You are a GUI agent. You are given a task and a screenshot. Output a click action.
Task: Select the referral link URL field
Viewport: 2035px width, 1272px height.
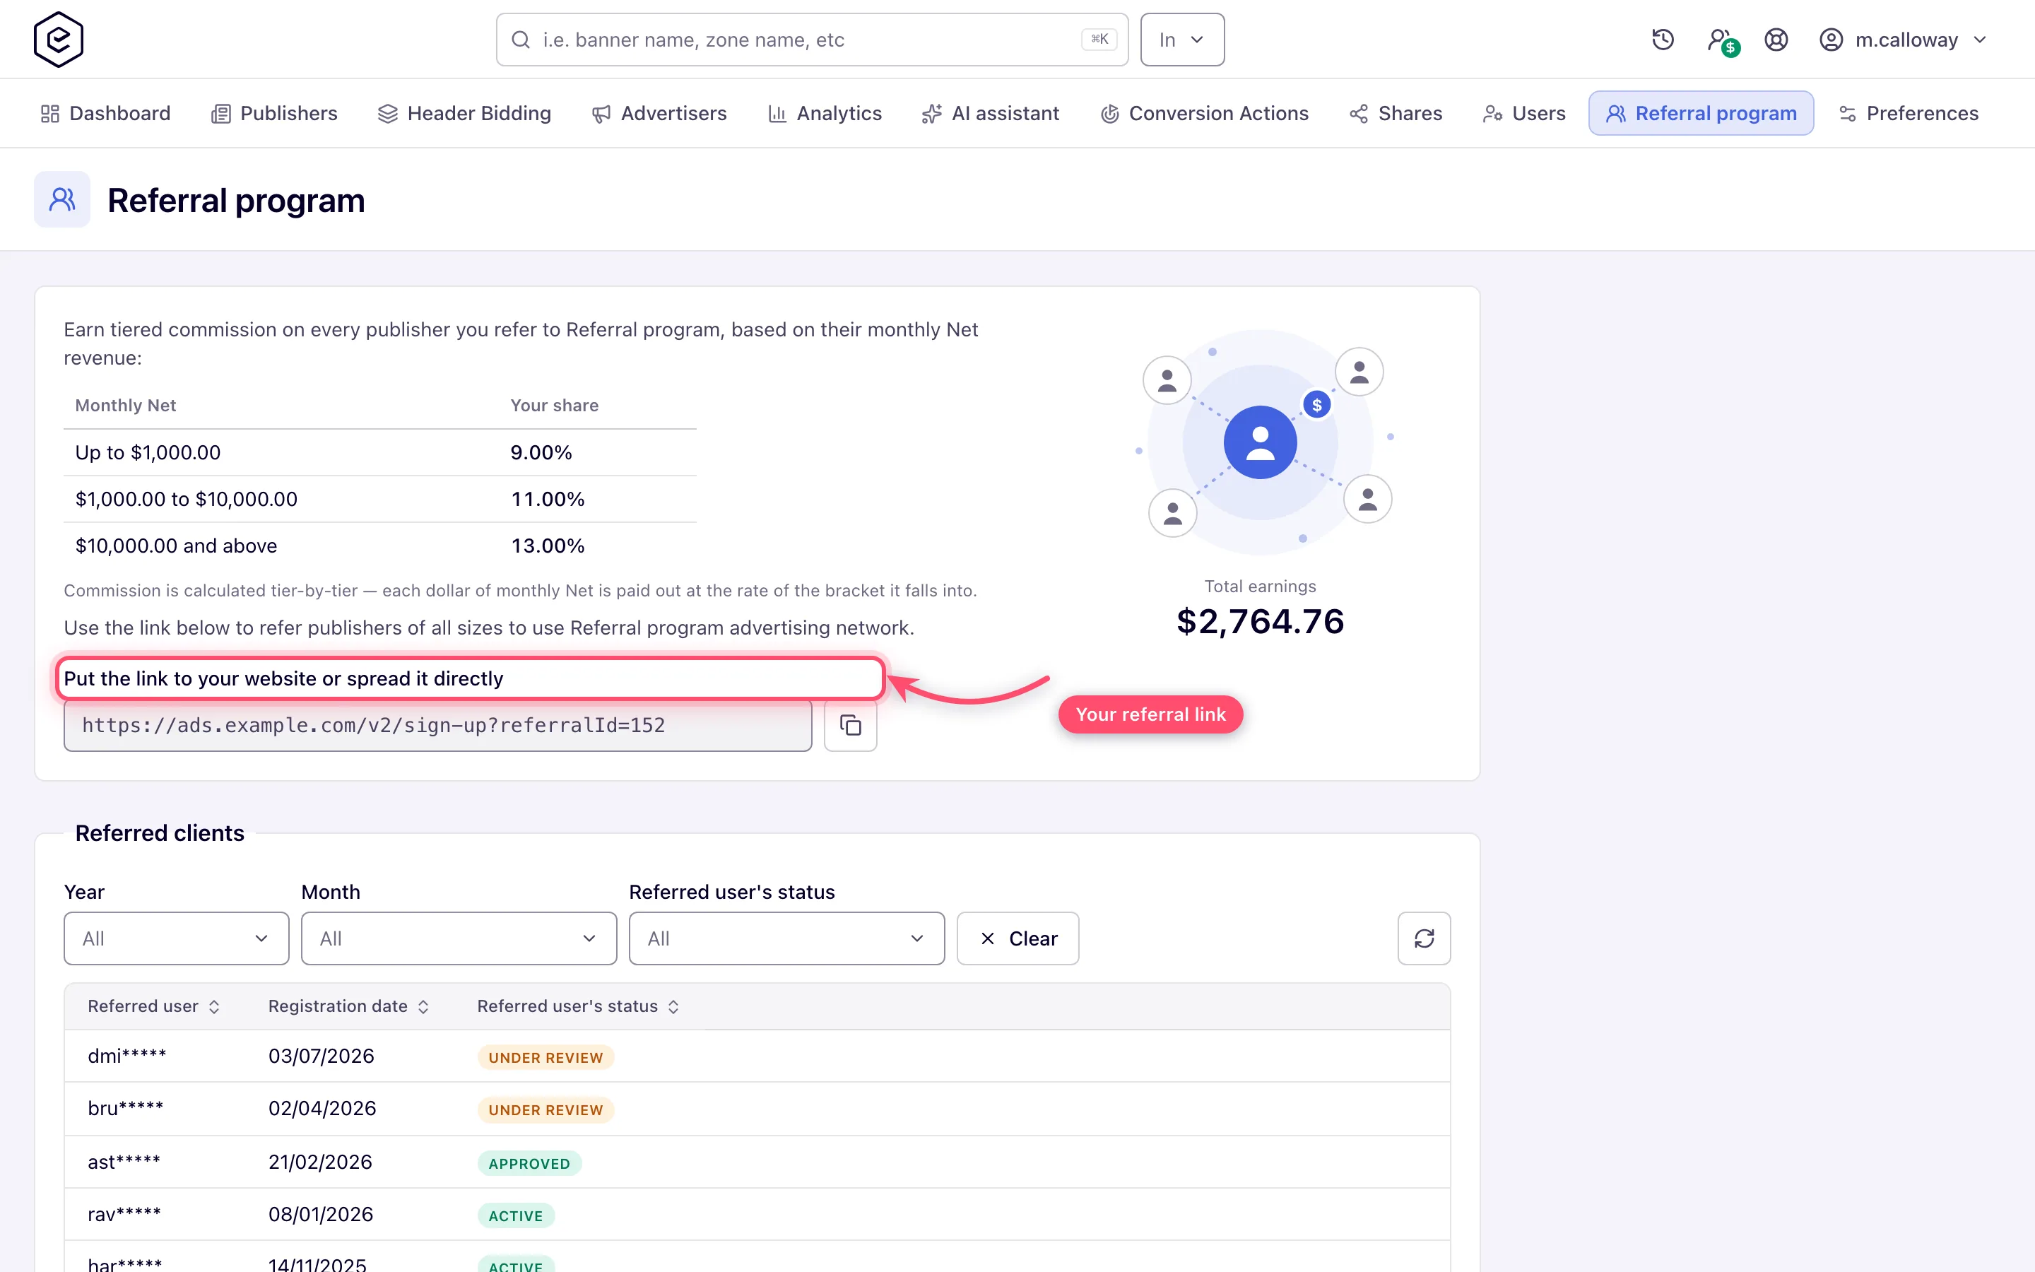(x=437, y=725)
